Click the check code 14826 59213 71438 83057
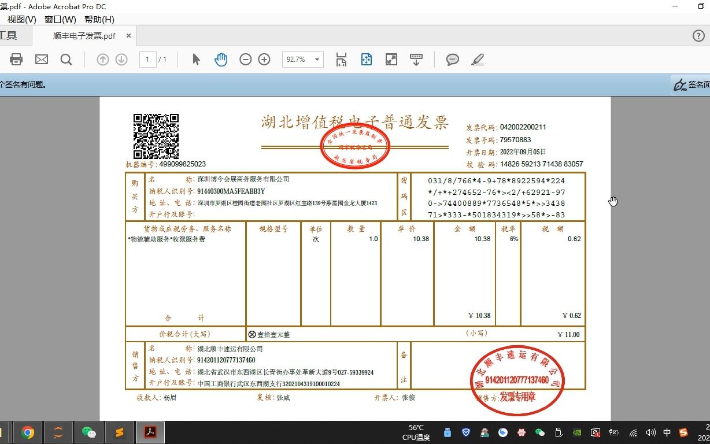 tap(541, 164)
